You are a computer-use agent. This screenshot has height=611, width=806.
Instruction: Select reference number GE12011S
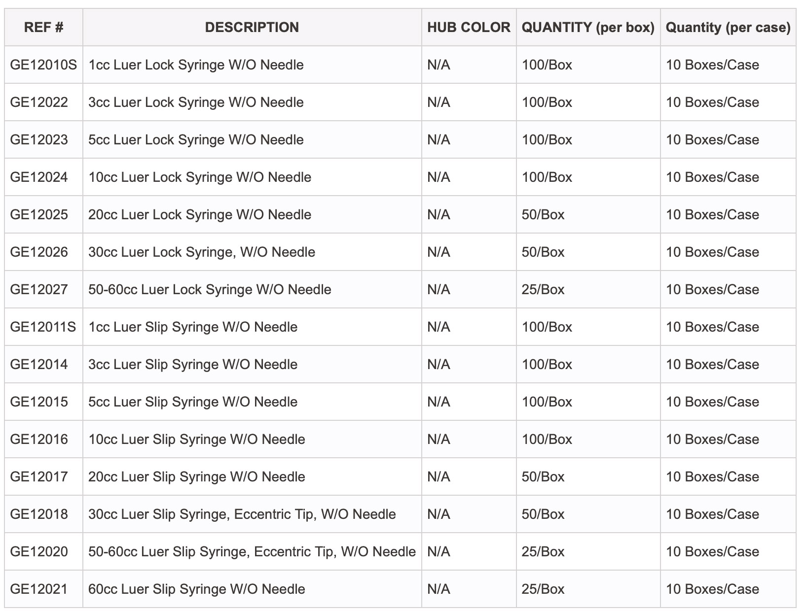(43, 327)
